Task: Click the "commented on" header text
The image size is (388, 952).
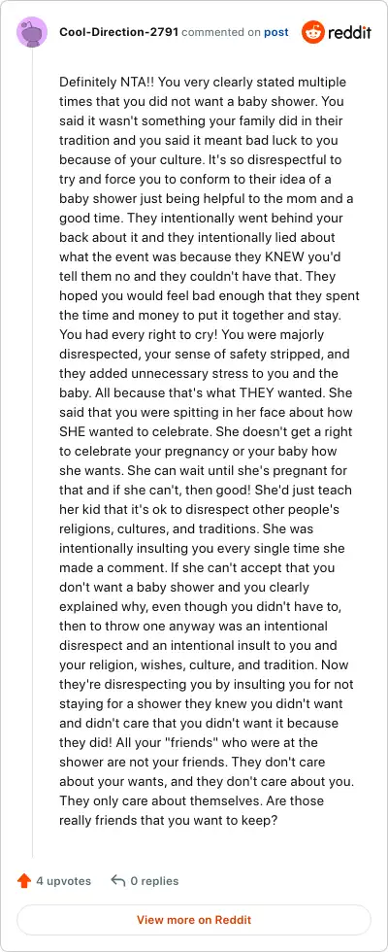Action: (221, 32)
